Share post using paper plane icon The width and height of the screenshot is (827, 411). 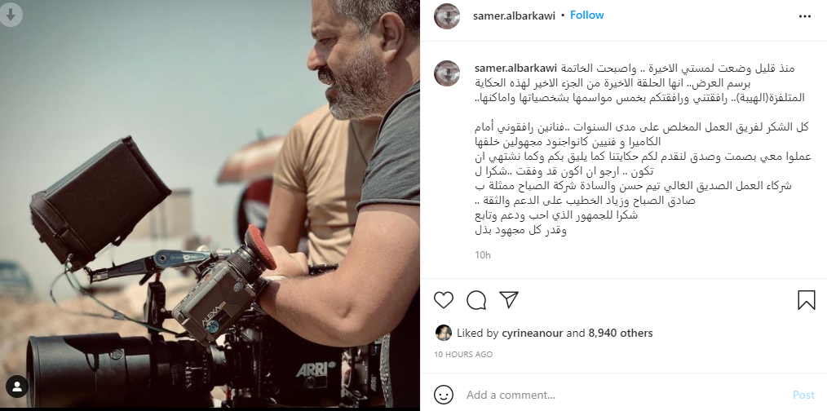509,299
